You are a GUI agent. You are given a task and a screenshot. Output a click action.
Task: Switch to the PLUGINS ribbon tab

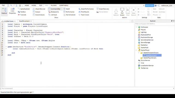coord(54,5)
